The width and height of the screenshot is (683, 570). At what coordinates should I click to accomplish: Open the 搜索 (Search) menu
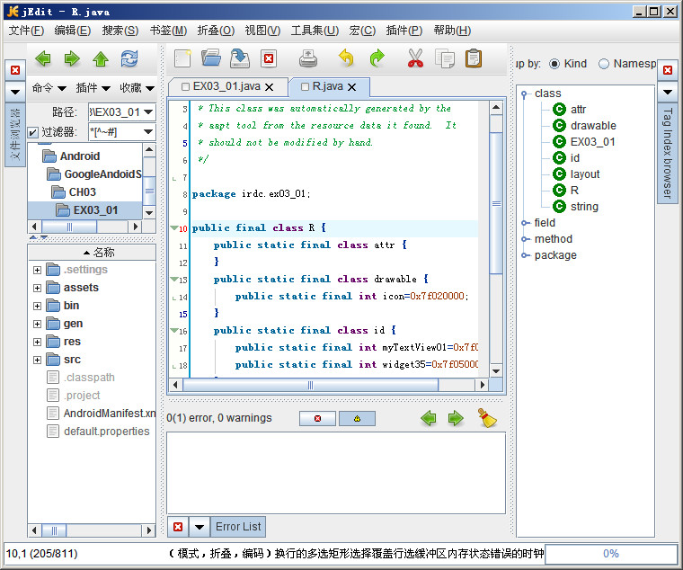120,31
